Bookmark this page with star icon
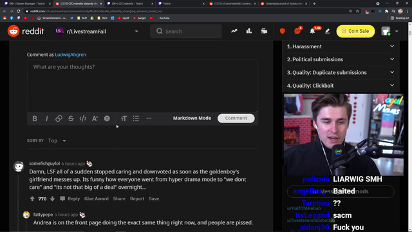 click(357, 11)
